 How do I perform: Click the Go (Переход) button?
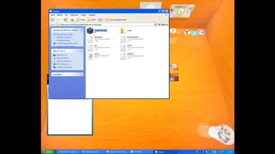(163, 25)
